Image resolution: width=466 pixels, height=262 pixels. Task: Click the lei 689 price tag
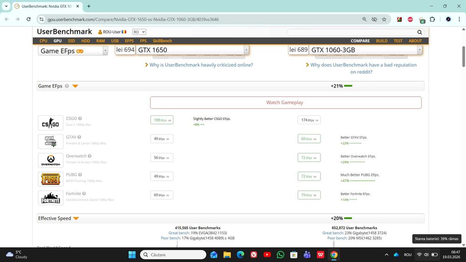[x=298, y=49]
